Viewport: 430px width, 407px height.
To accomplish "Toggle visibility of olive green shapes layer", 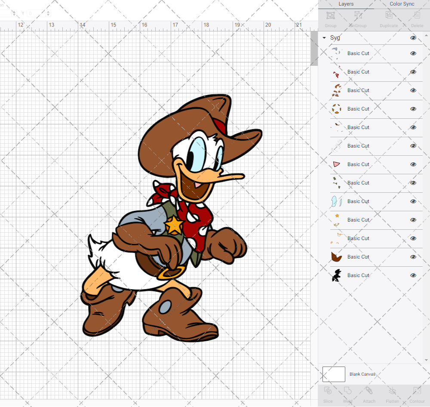I will click(413, 183).
